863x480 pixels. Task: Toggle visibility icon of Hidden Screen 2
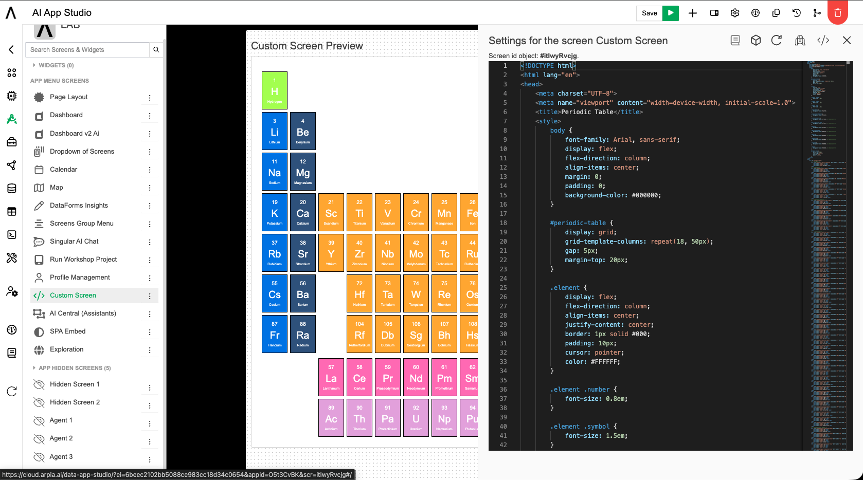39,402
